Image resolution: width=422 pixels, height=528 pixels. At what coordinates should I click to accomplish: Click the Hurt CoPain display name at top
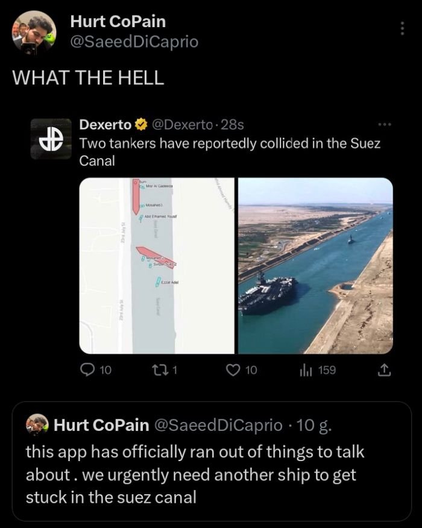(118, 22)
